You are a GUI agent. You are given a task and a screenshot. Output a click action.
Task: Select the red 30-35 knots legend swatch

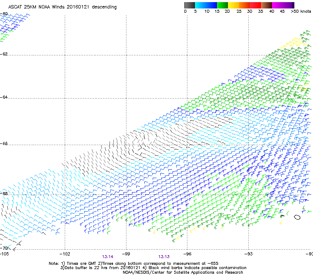255,5
